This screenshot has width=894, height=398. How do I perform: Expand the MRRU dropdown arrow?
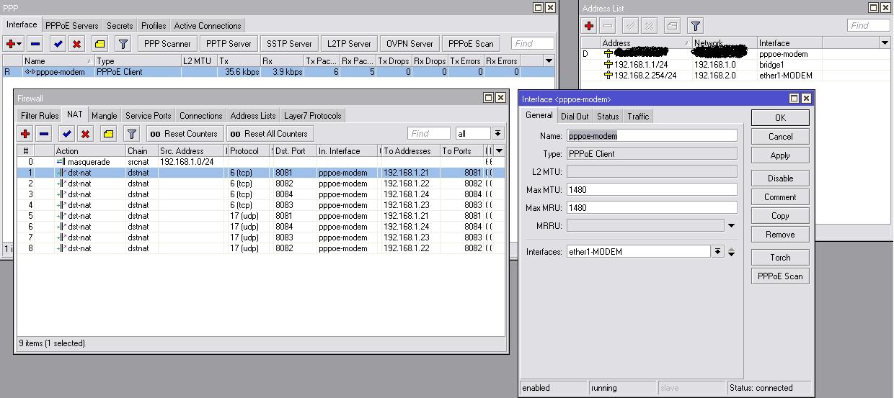pos(731,226)
